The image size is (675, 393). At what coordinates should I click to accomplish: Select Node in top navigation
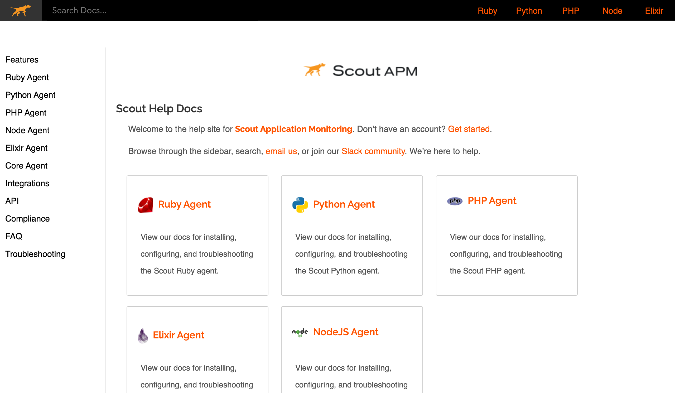pos(613,10)
